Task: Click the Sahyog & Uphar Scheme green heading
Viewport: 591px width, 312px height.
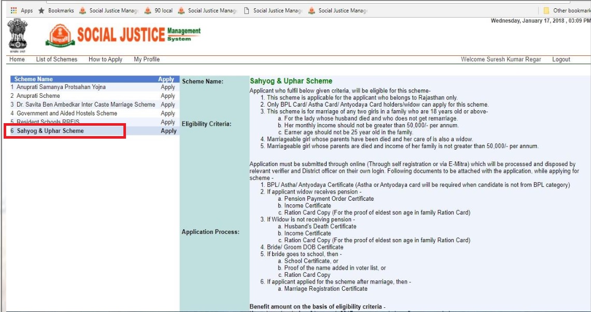Action: [x=291, y=81]
